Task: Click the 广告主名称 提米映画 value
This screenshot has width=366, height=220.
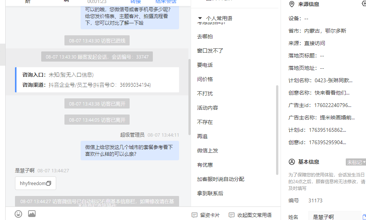Action: [x=337, y=118]
